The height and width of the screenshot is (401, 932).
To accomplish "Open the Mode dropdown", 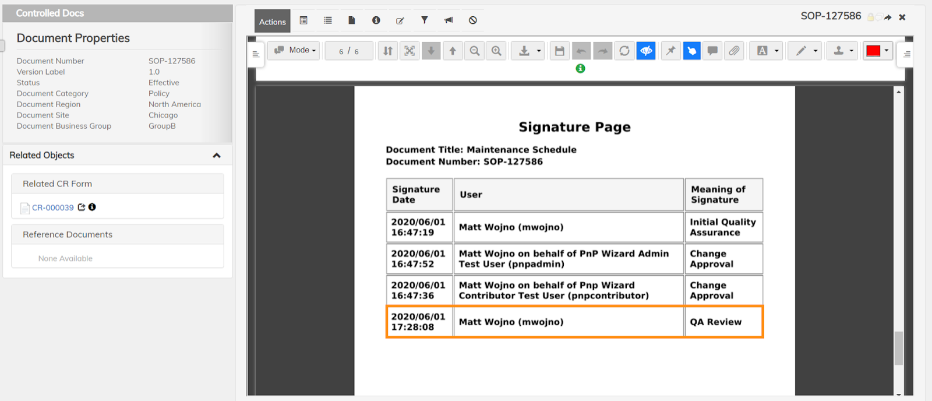I will (x=295, y=51).
